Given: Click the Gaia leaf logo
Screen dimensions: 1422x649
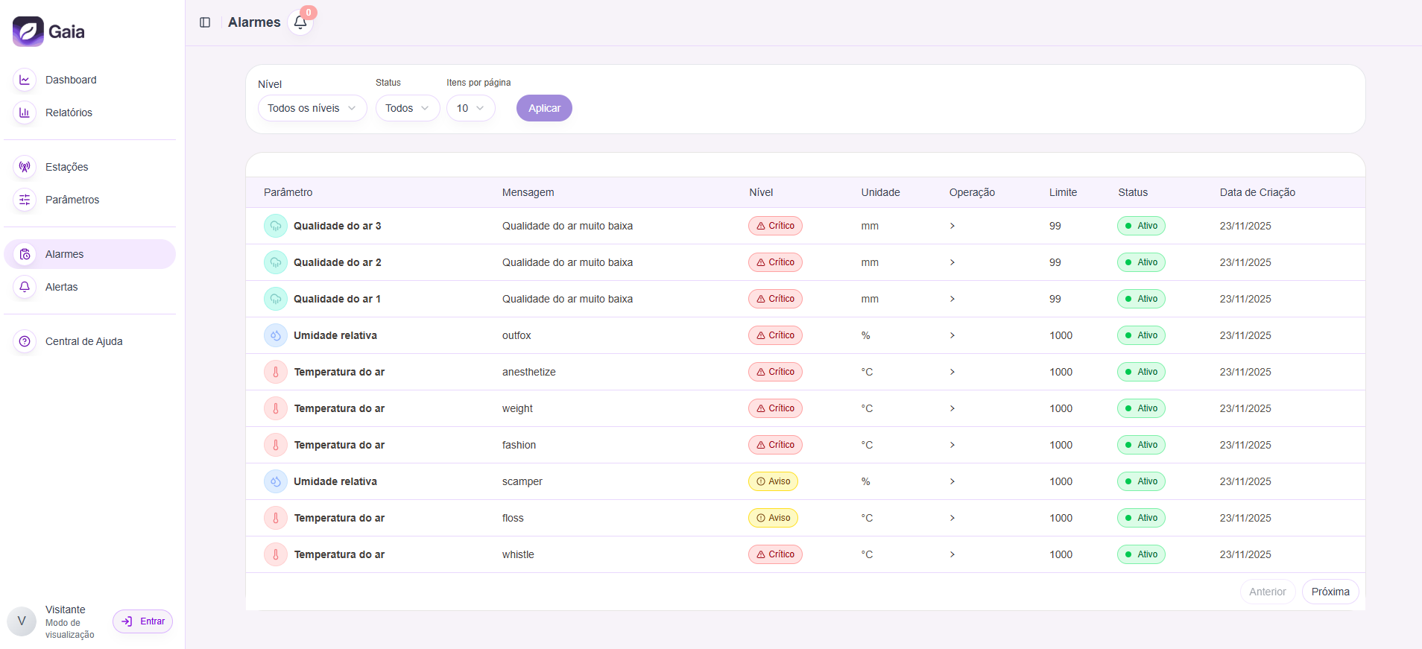Looking at the screenshot, I should click(x=28, y=31).
